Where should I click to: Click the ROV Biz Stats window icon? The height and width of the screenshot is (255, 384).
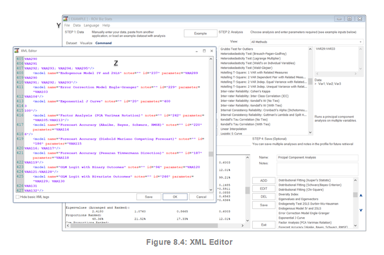67,19
